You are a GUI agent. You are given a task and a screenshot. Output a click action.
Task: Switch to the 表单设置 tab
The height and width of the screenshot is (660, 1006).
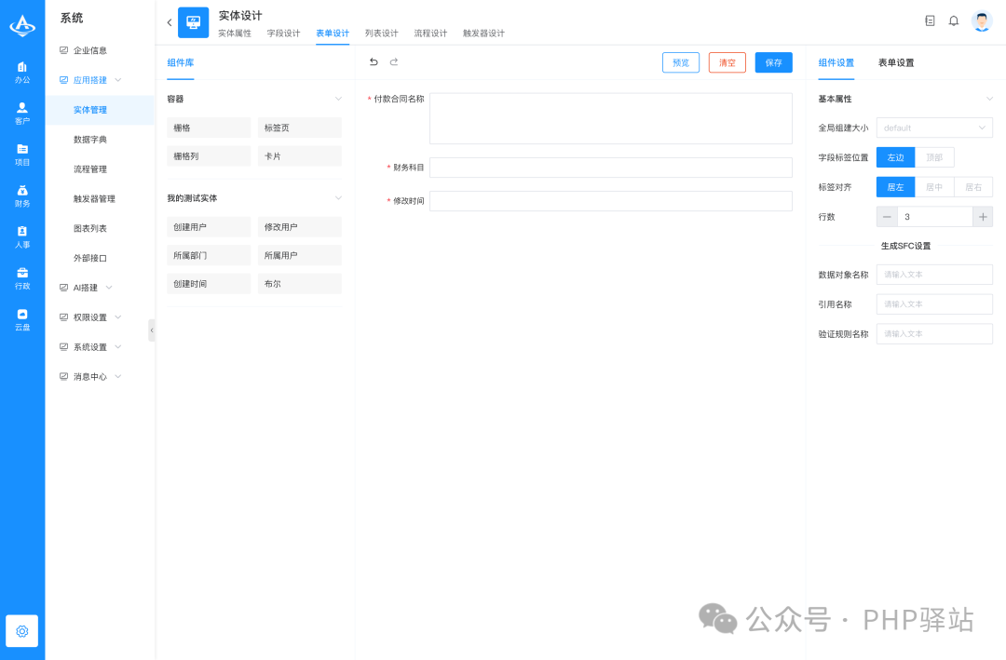[x=896, y=63]
